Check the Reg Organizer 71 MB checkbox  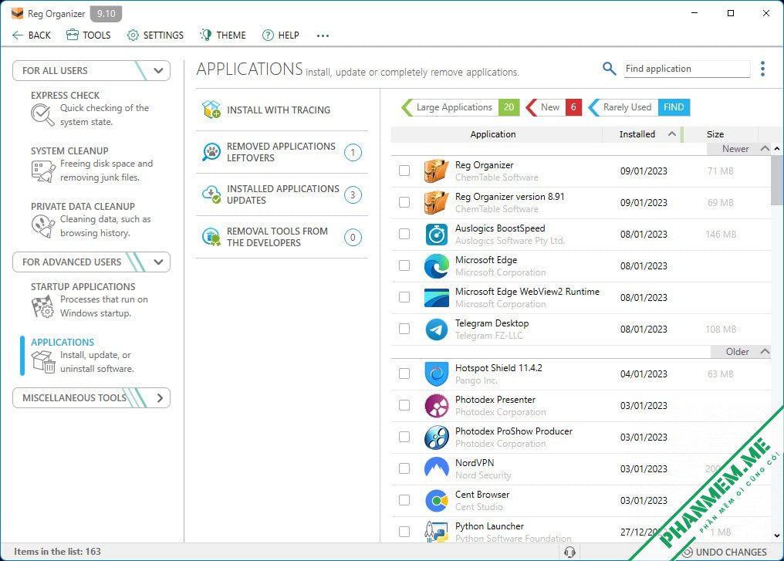pyautogui.click(x=404, y=171)
